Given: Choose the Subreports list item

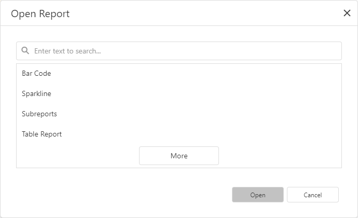Looking at the screenshot, I should tap(39, 114).
